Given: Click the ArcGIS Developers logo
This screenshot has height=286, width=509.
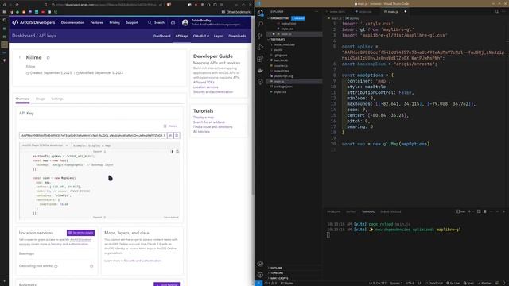Looking at the screenshot, I should click(x=33, y=23).
